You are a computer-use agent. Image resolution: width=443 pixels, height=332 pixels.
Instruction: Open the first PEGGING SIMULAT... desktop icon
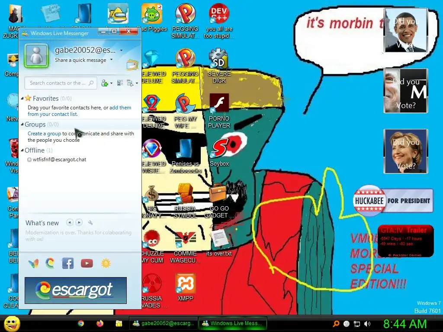tap(185, 21)
